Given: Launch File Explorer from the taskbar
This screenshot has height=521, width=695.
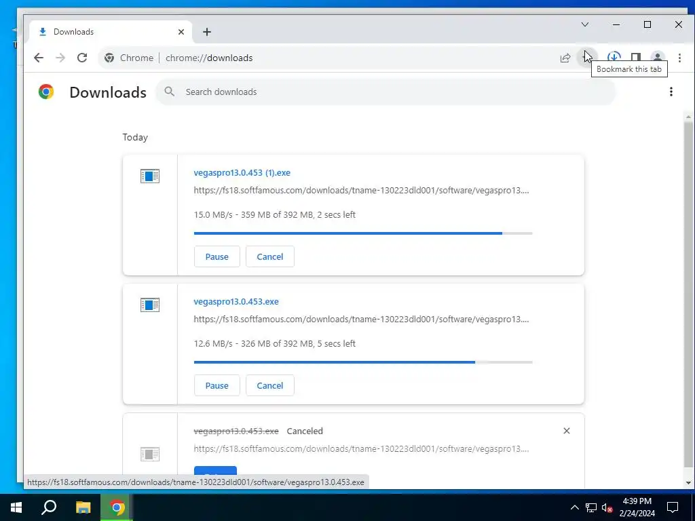Looking at the screenshot, I should (x=83, y=507).
